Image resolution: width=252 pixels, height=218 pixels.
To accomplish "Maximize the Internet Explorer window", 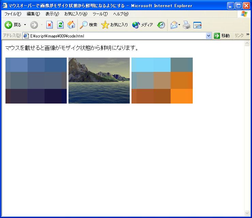I will [x=238, y=6].
